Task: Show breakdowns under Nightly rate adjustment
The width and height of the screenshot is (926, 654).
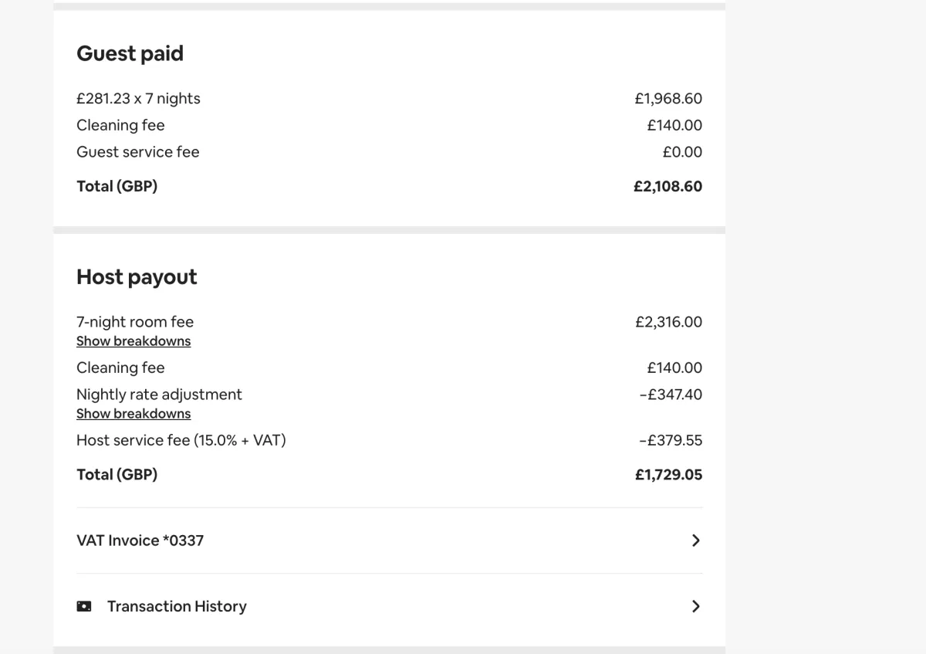Action: pyautogui.click(x=133, y=414)
